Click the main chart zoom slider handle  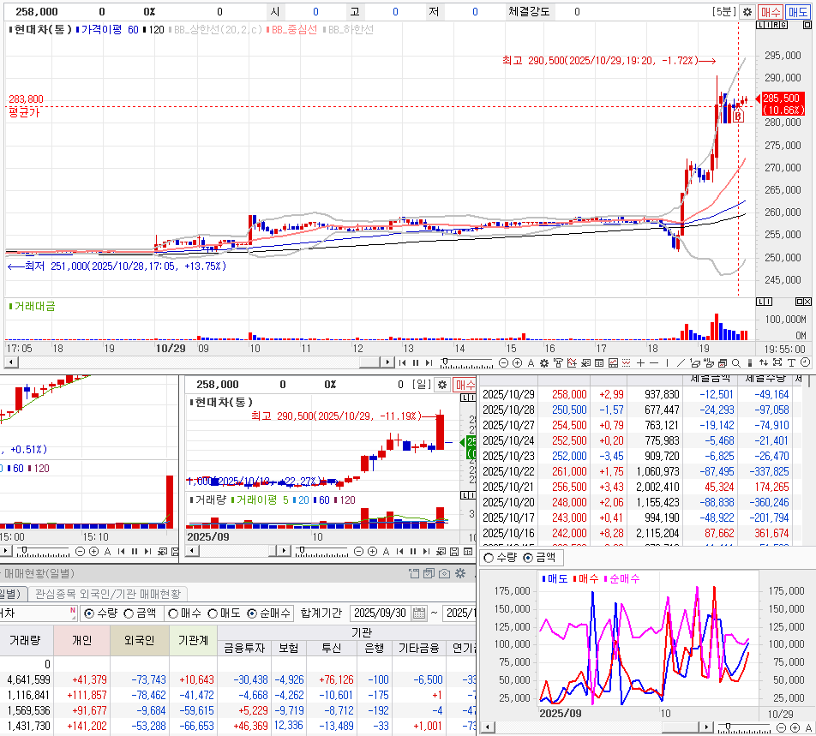point(446,361)
